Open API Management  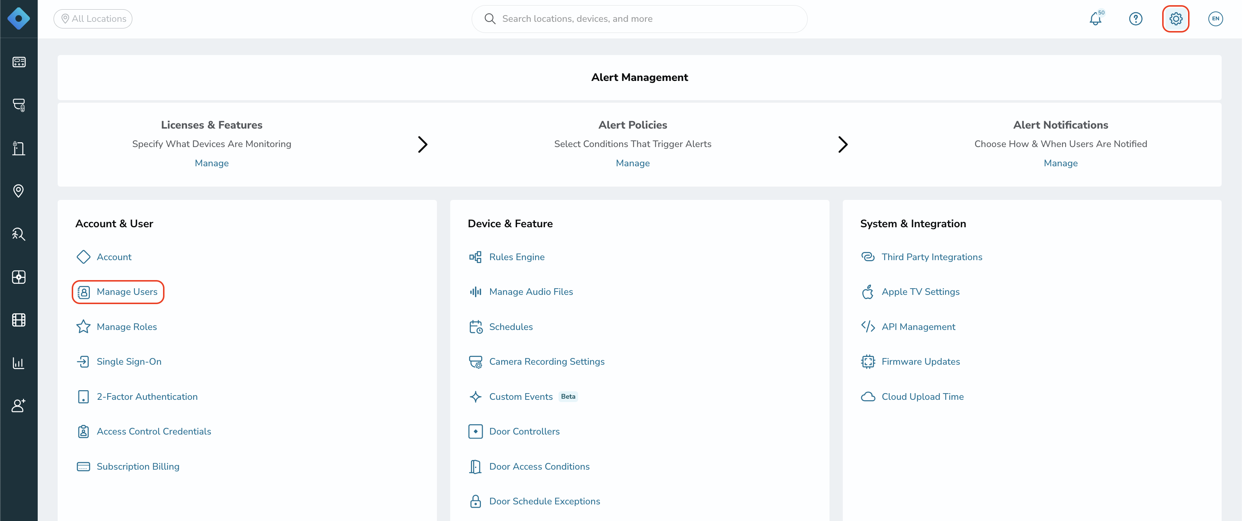(x=918, y=327)
